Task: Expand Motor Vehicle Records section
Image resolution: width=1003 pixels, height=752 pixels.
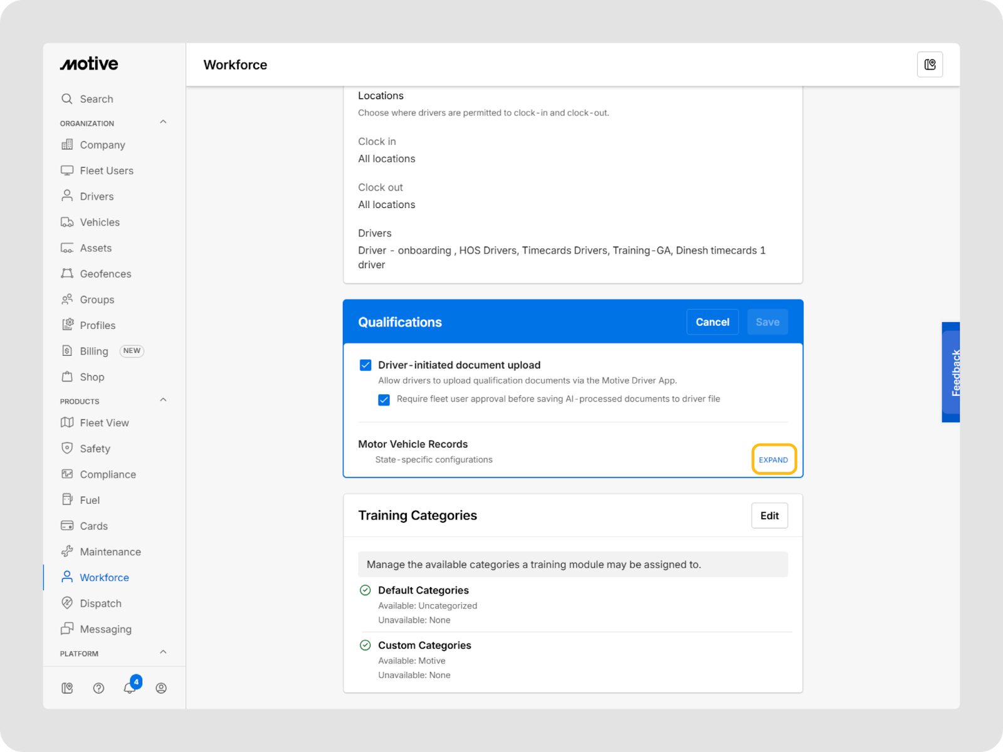Action: pos(773,459)
